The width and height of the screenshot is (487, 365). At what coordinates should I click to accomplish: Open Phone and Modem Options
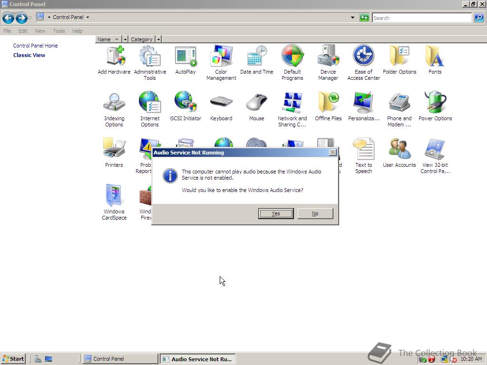point(399,110)
